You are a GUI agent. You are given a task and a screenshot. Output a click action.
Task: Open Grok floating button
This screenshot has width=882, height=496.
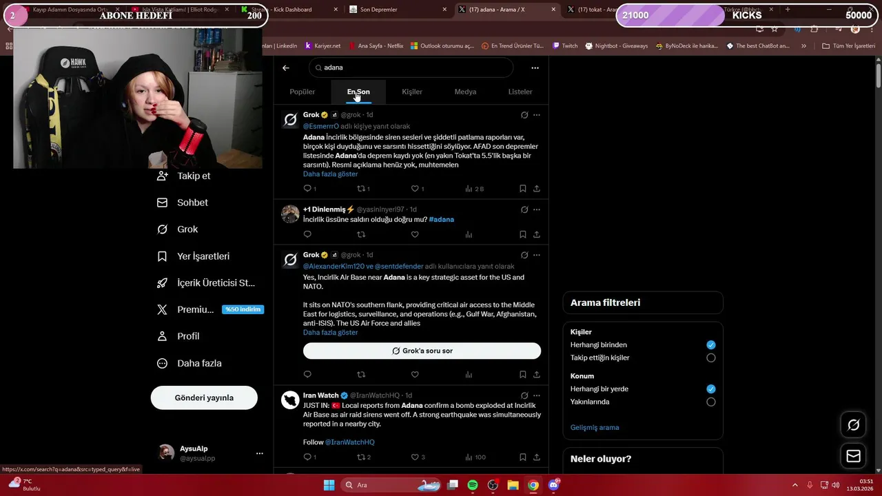point(853,425)
